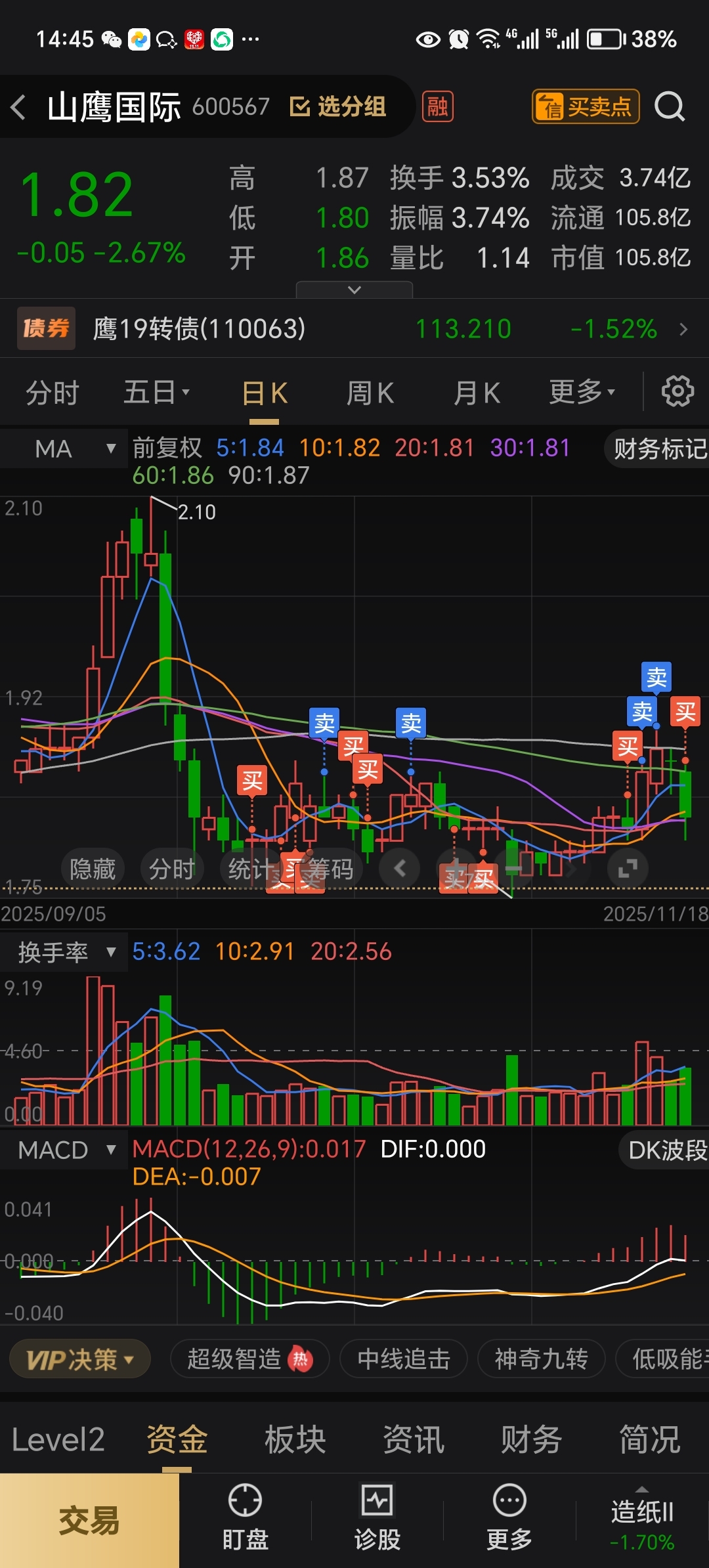Switch to 周K chart tab
The image size is (709, 1568).
pos(370,394)
